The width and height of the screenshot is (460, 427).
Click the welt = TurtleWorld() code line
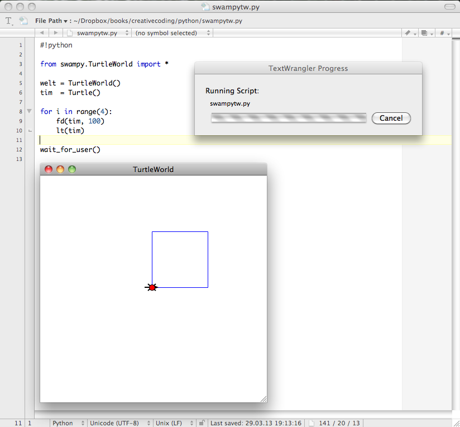click(x=80, y=83)
